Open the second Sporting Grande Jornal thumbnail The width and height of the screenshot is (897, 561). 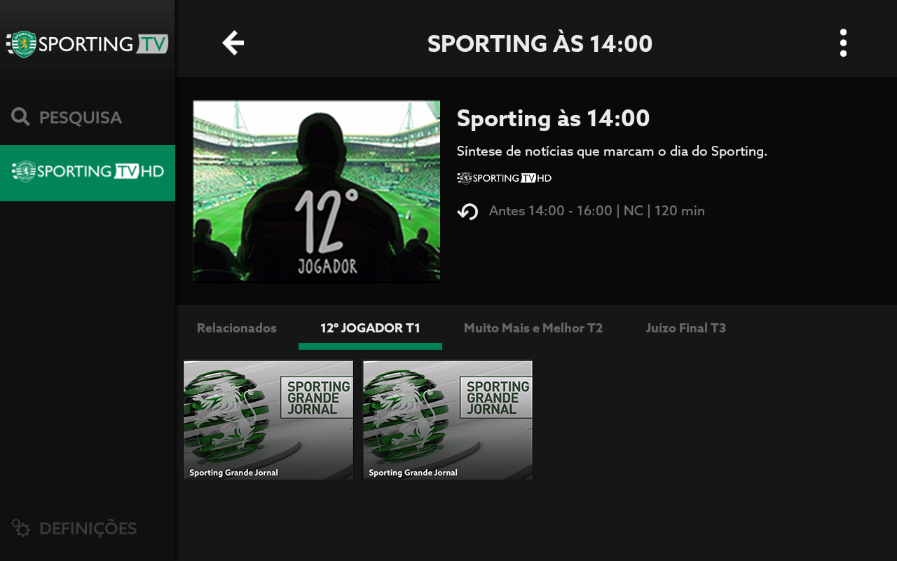448,420
